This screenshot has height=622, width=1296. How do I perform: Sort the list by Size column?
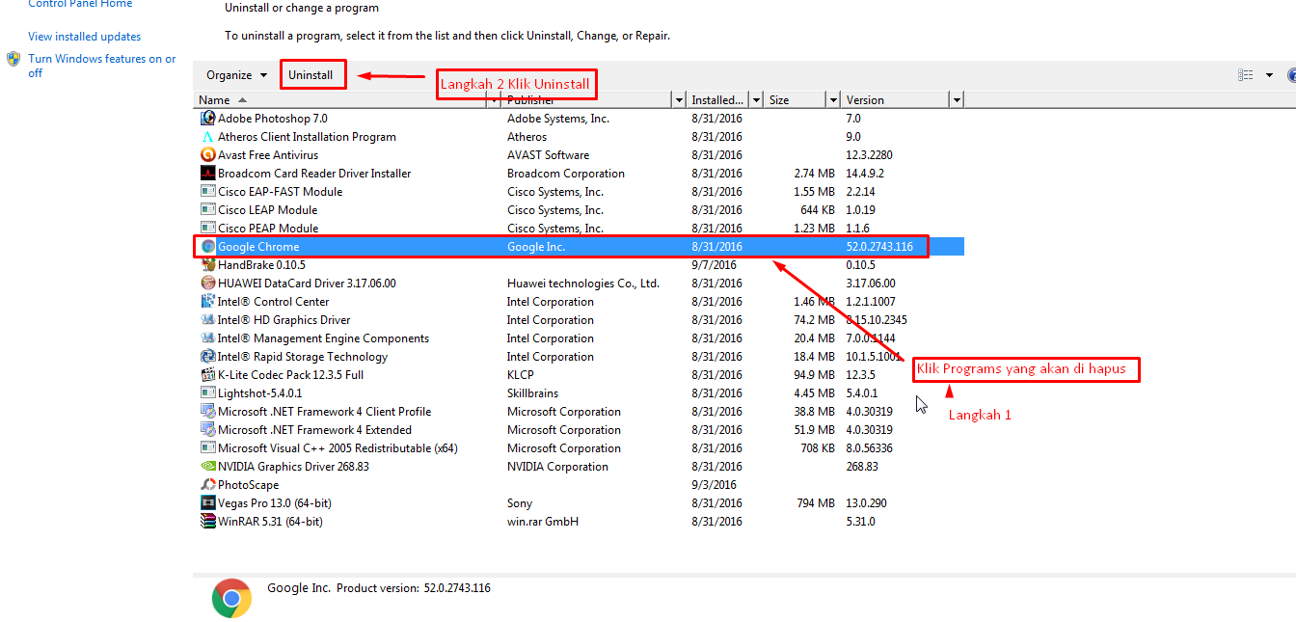tap(779, 100)
